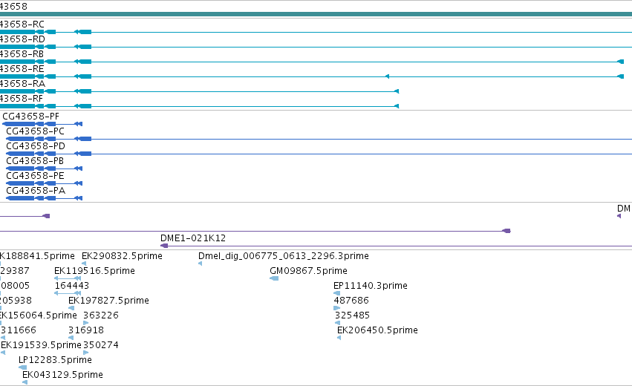This screenshot has height=386, width=632.
Task: Open the CG43658-PF protein label
Action: [x=30, y=117]
